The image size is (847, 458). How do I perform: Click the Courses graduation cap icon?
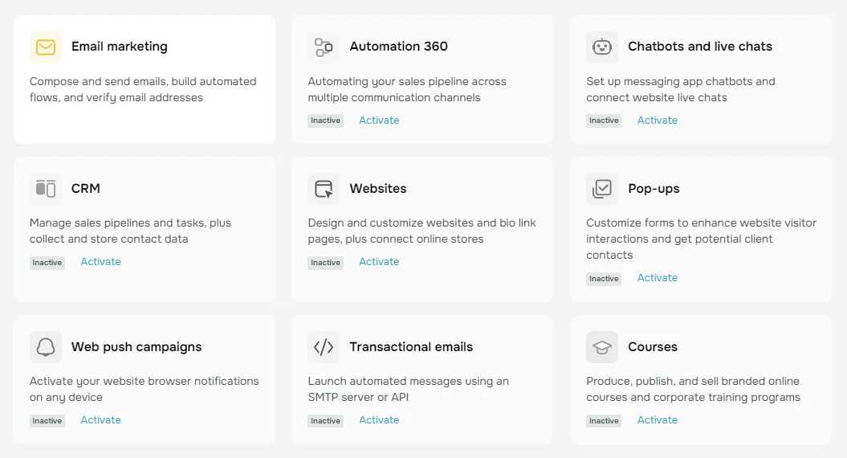tap(602, 347)
